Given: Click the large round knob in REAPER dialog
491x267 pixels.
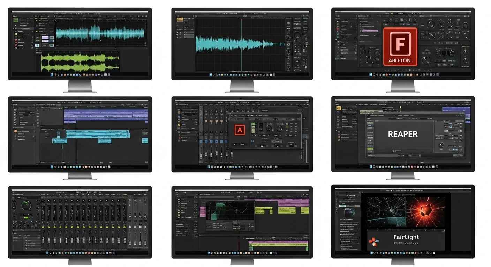Looking at the screenshot, I should pos(441,145).
